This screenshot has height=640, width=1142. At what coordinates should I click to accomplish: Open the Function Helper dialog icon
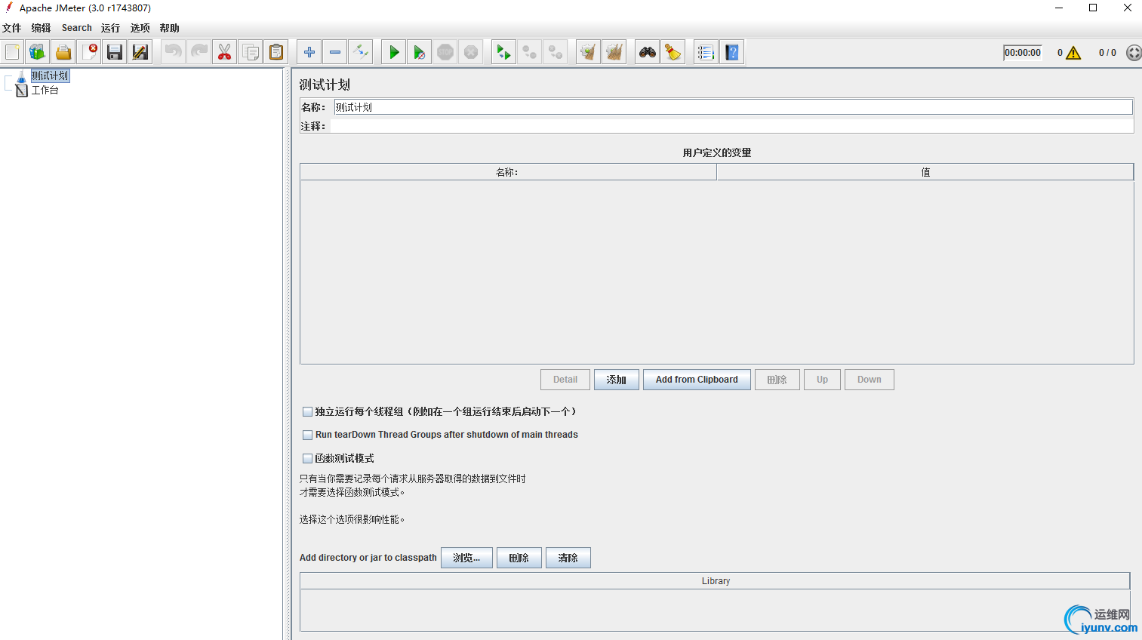click(x=706, y=52)
